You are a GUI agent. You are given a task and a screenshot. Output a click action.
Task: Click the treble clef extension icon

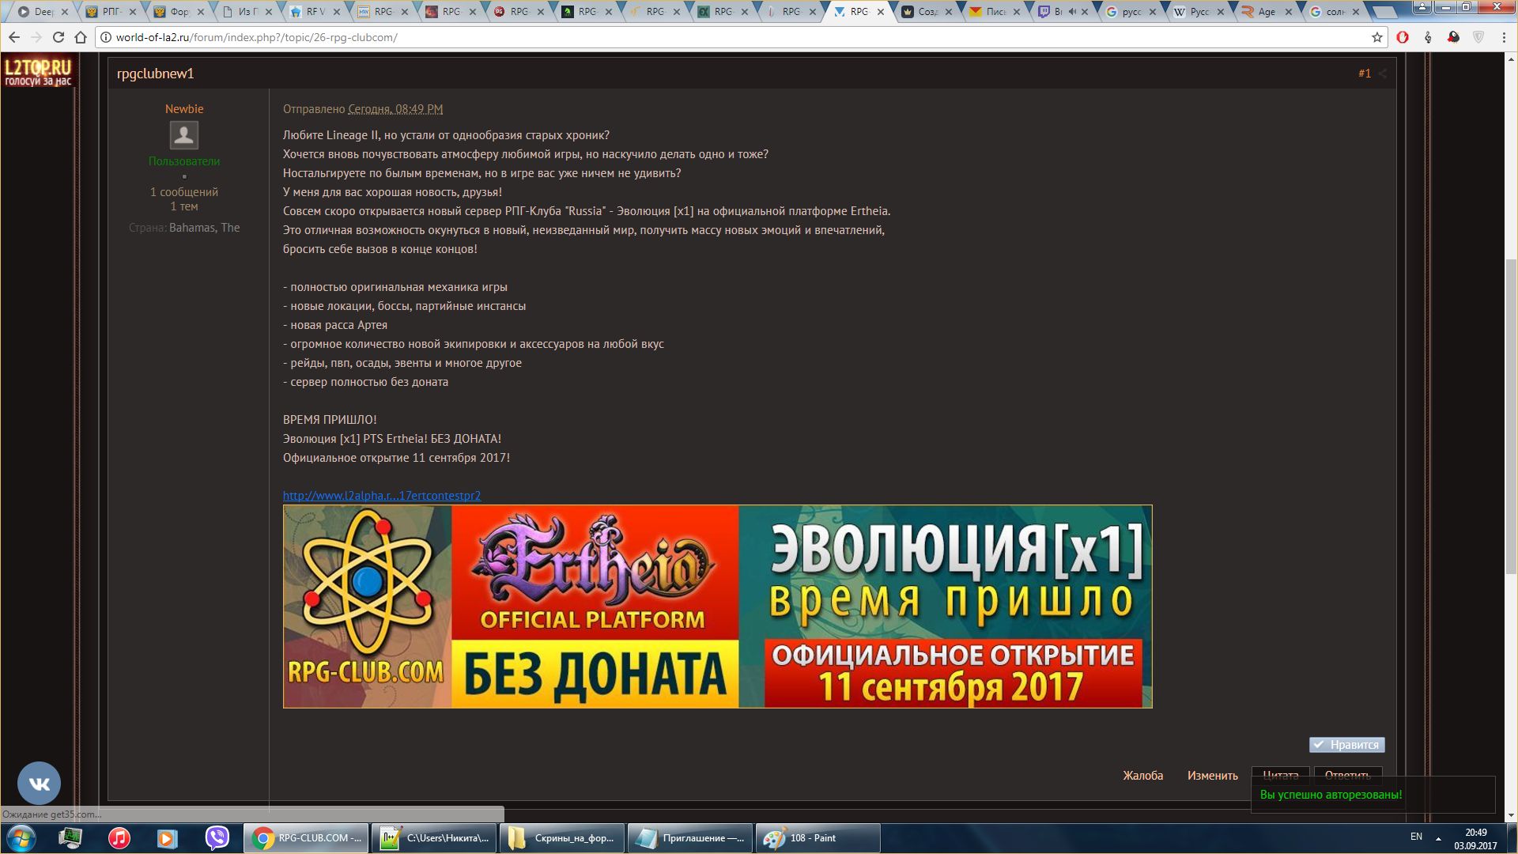pos(1428,37)
